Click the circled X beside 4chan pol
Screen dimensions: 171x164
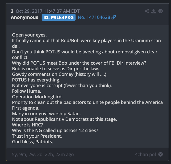click(161, 154)
